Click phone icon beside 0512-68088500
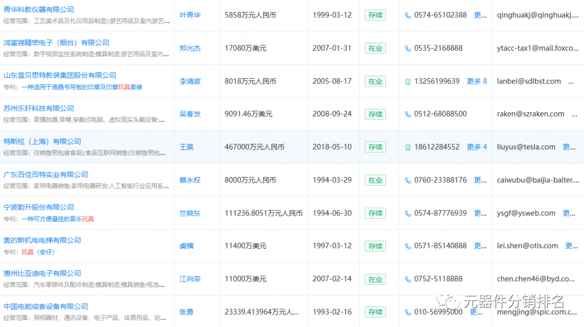The height and width of the screenshot is (327, 584). (408, 114)
